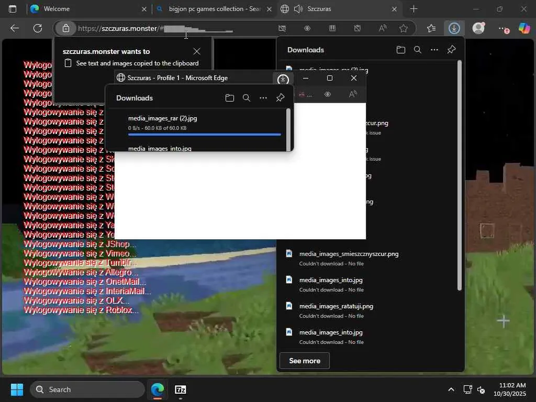Click the popup window Downloads button

tap(283, 80)
